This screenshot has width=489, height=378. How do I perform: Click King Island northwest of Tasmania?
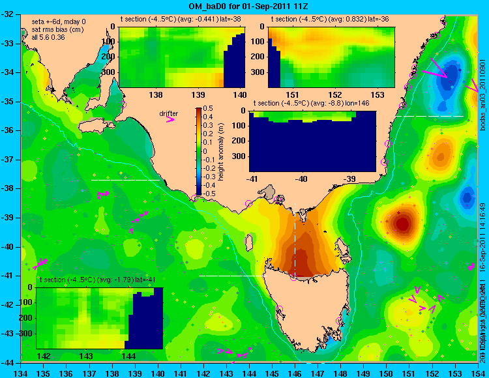pyautogui.click(x=248, y=242)
